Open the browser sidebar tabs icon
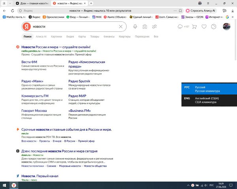This screenshot has height=189, width=237. point(224,11)
